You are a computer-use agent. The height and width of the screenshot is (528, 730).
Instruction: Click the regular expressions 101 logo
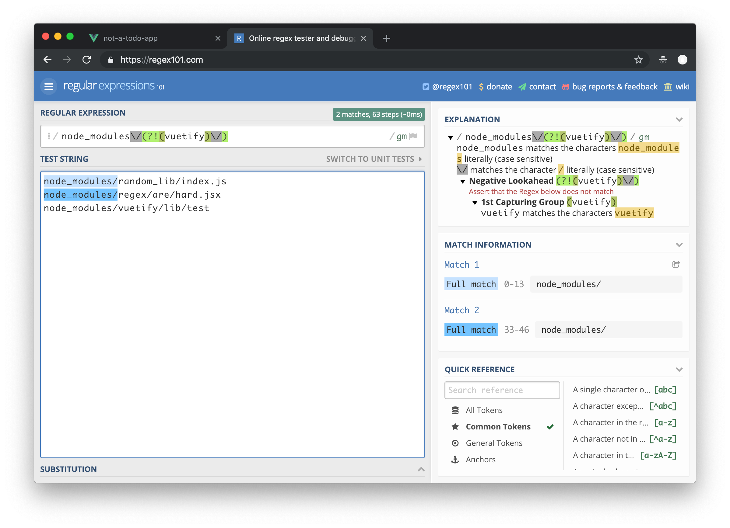(x=114, y=86)
